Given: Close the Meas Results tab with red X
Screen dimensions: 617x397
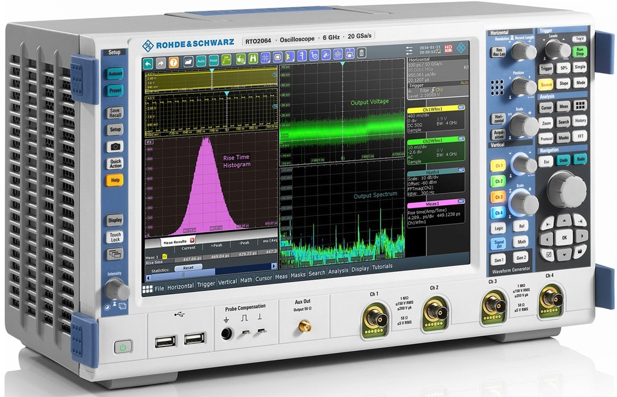Looking at the screenshot, I should 192,241.
